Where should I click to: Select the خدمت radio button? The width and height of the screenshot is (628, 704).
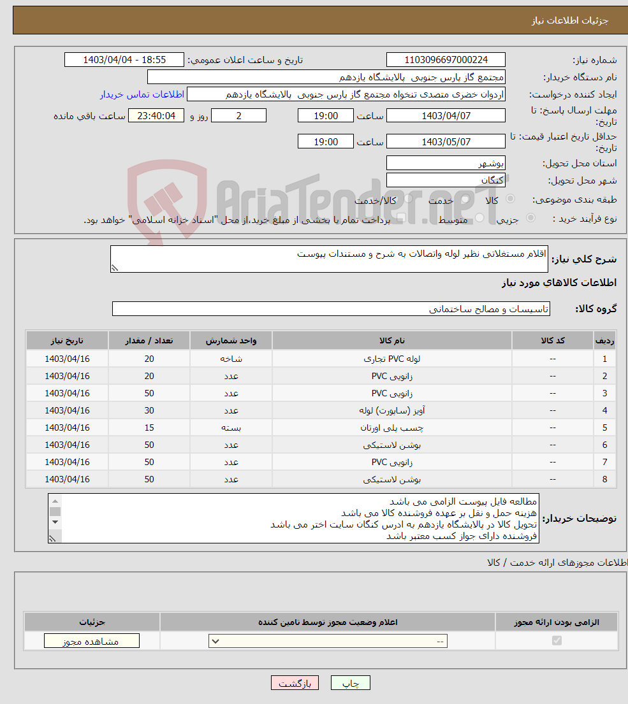(465, 198)
